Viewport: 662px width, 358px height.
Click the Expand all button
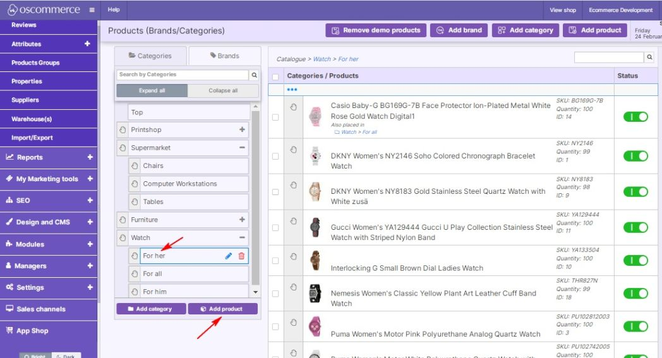[152, 91]
